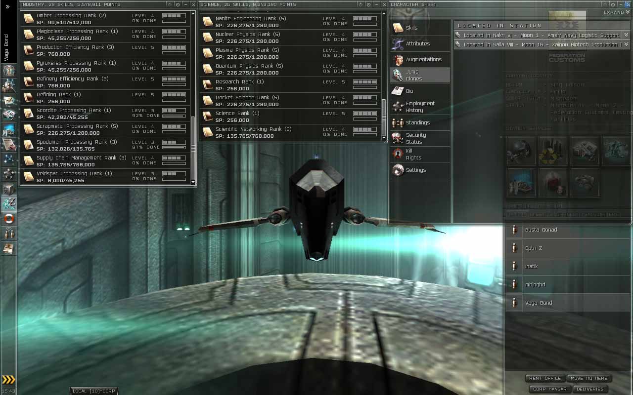
Task: Click the Spodumain Processing 97% progress bar
Action: [x=174, y=147]
